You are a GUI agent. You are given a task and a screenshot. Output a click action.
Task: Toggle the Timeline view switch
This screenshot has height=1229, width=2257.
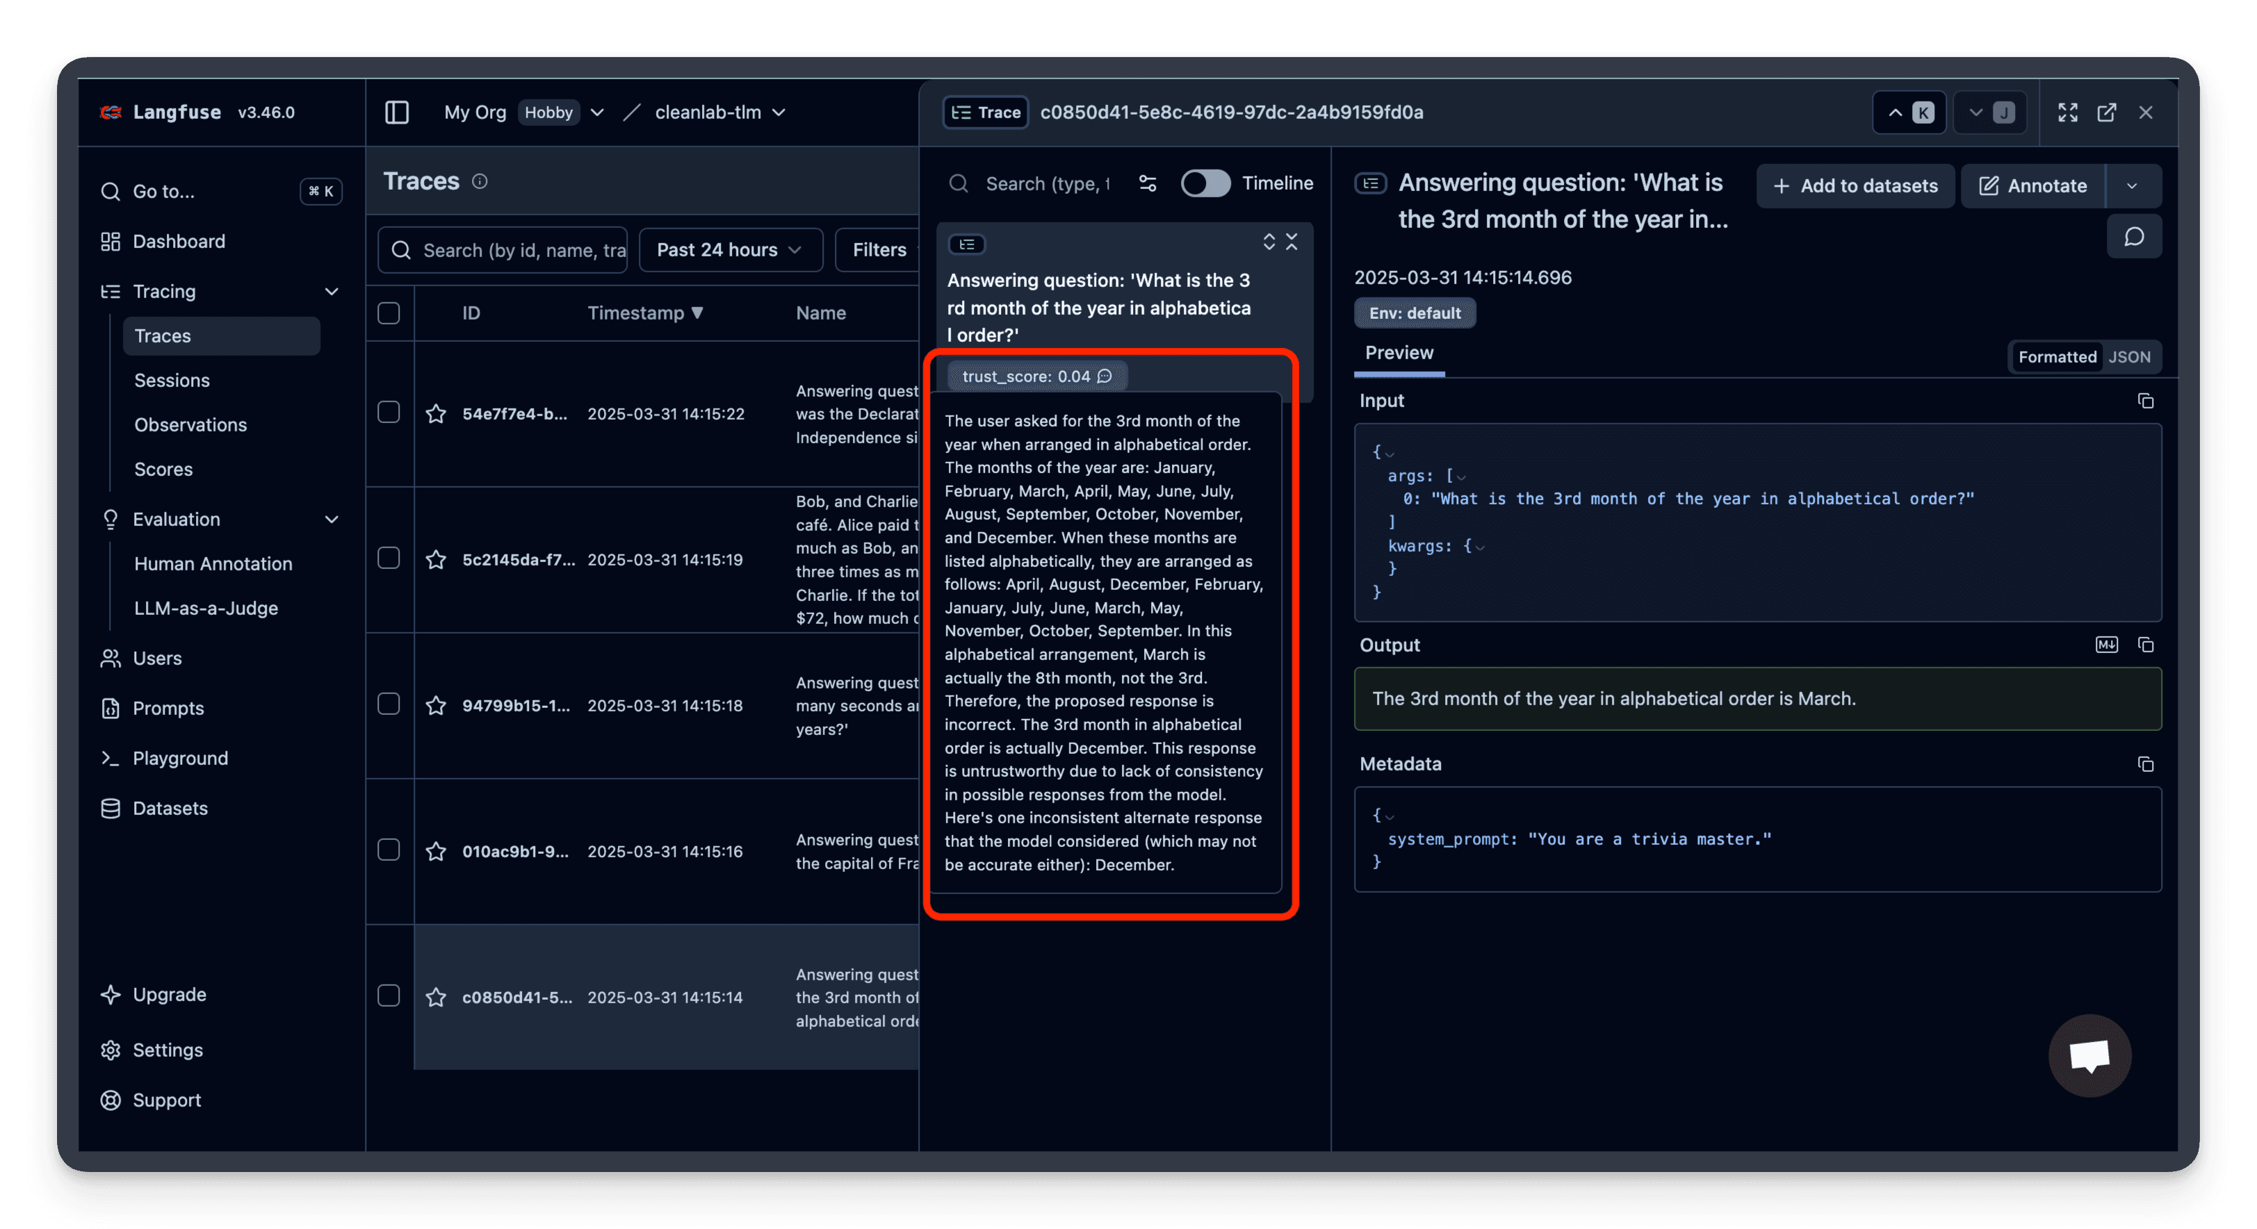(1205, 183)
